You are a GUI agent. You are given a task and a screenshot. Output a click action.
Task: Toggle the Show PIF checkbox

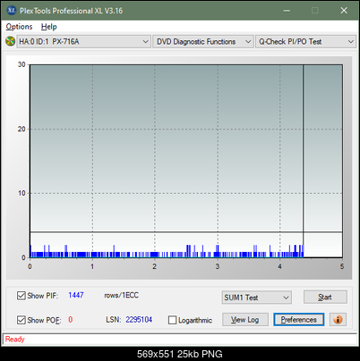21,296
